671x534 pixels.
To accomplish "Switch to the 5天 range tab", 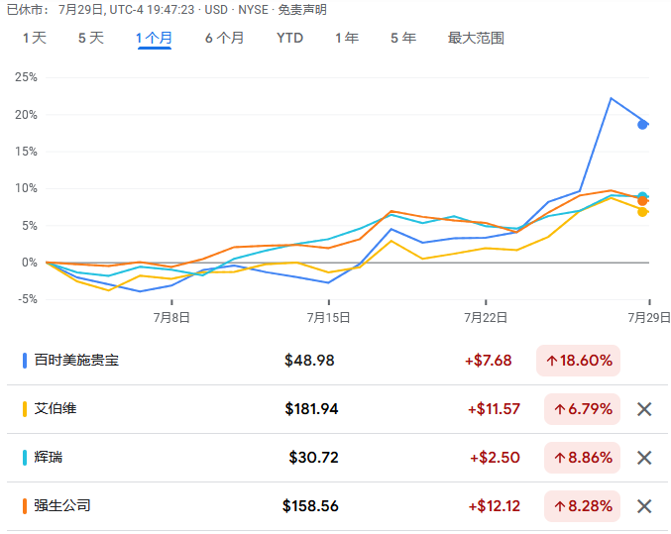I will click(x=91, y=38).
